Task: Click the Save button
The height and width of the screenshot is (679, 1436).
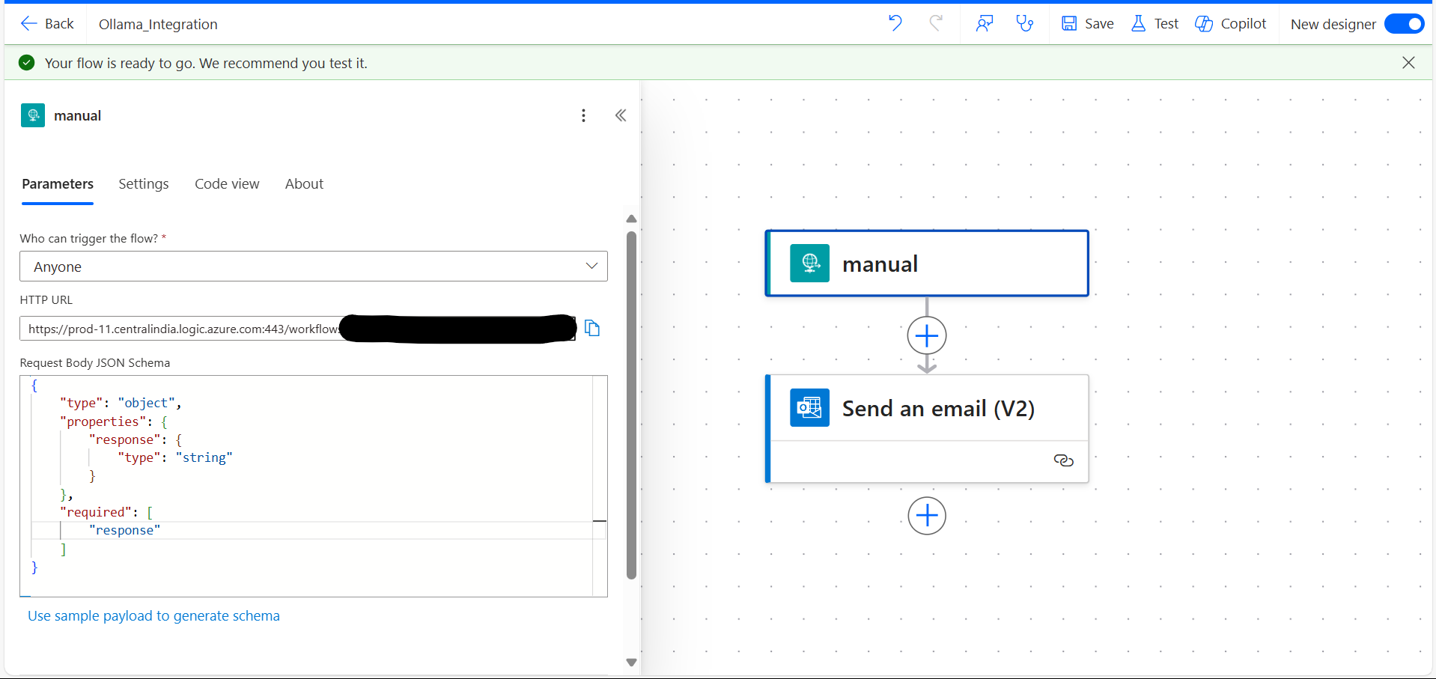Action: (1088, 24)
